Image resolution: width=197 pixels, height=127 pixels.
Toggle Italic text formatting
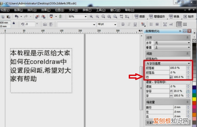(129, 24)
